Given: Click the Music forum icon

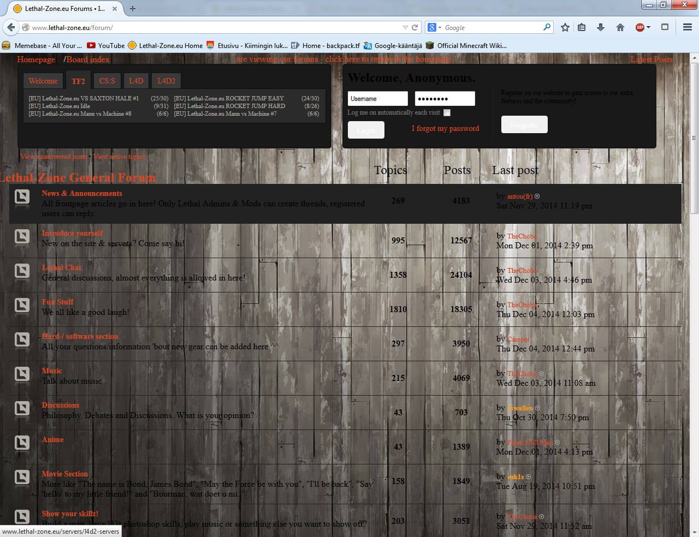Looking at the screenshot, I should coord(22,374).
